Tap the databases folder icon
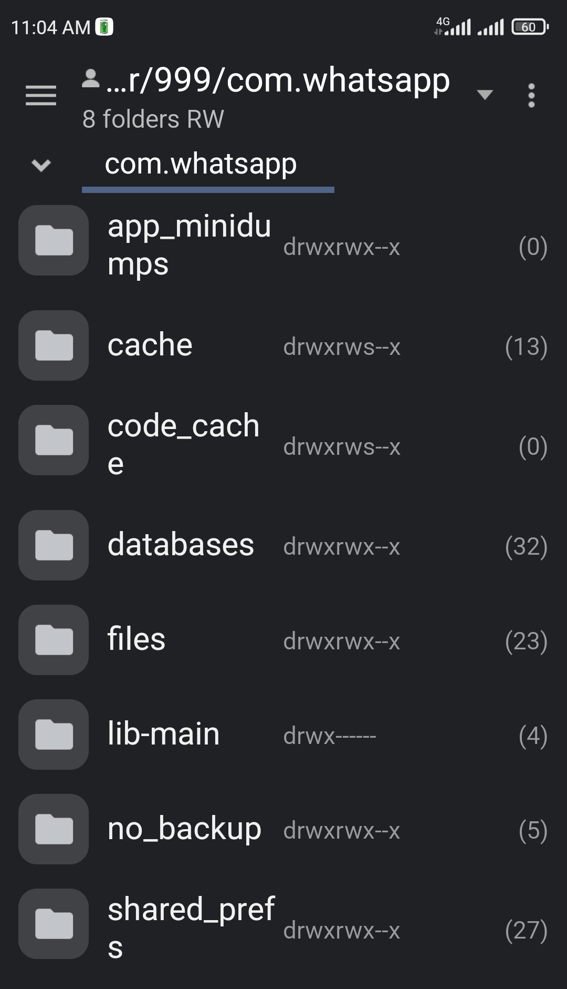Viewport: 567px width, 989px height. tap(54, 545)
